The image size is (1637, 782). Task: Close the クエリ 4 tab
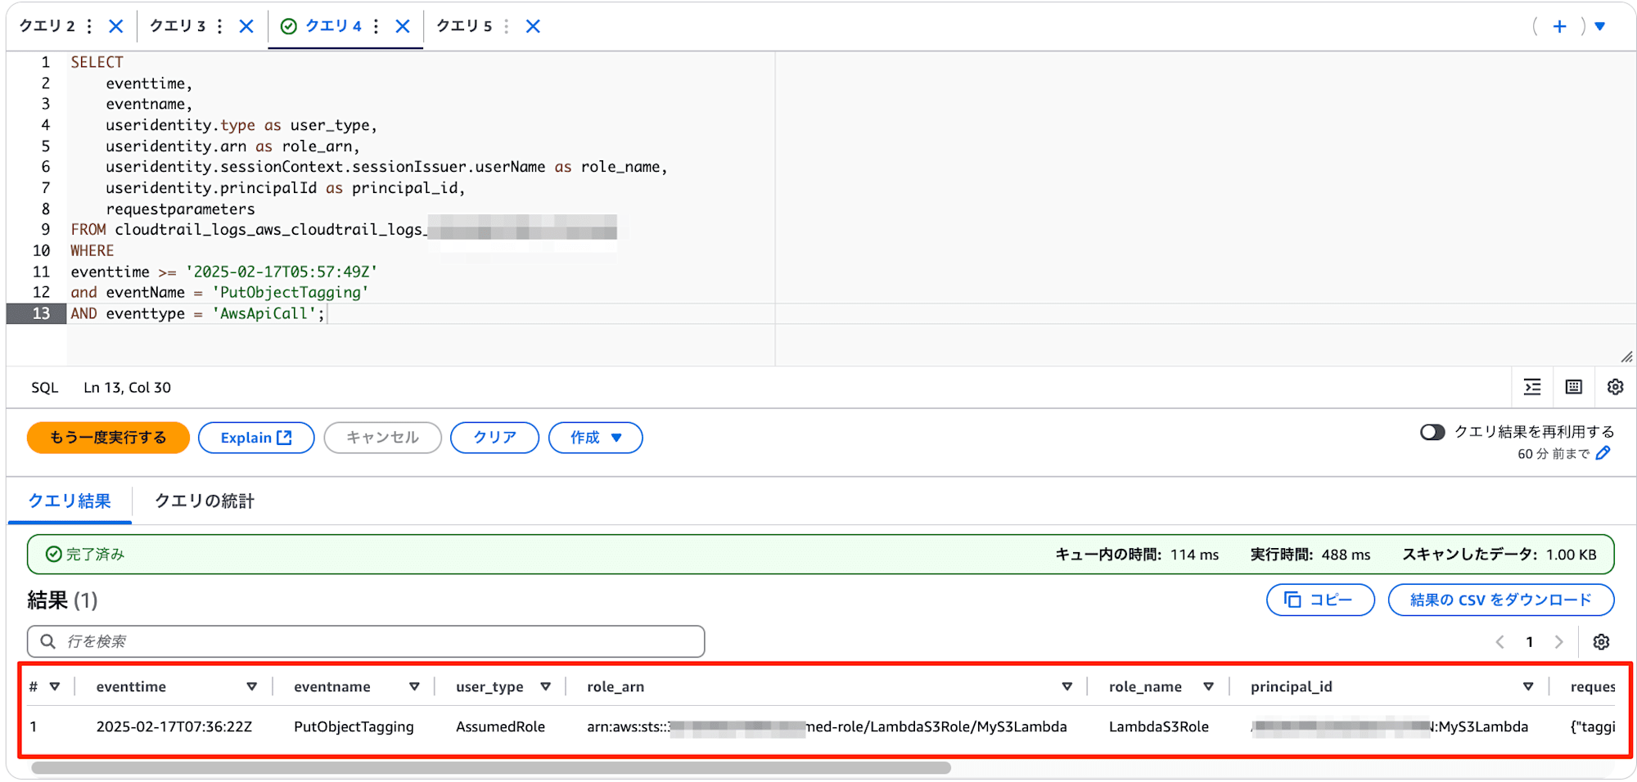click(x=403, y=26)
